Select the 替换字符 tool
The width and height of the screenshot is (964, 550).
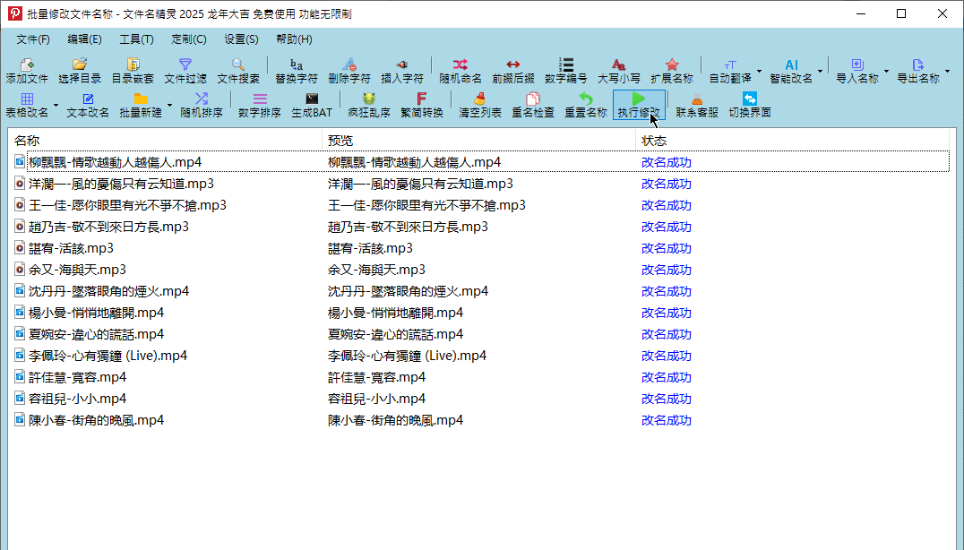pos(297,72)
